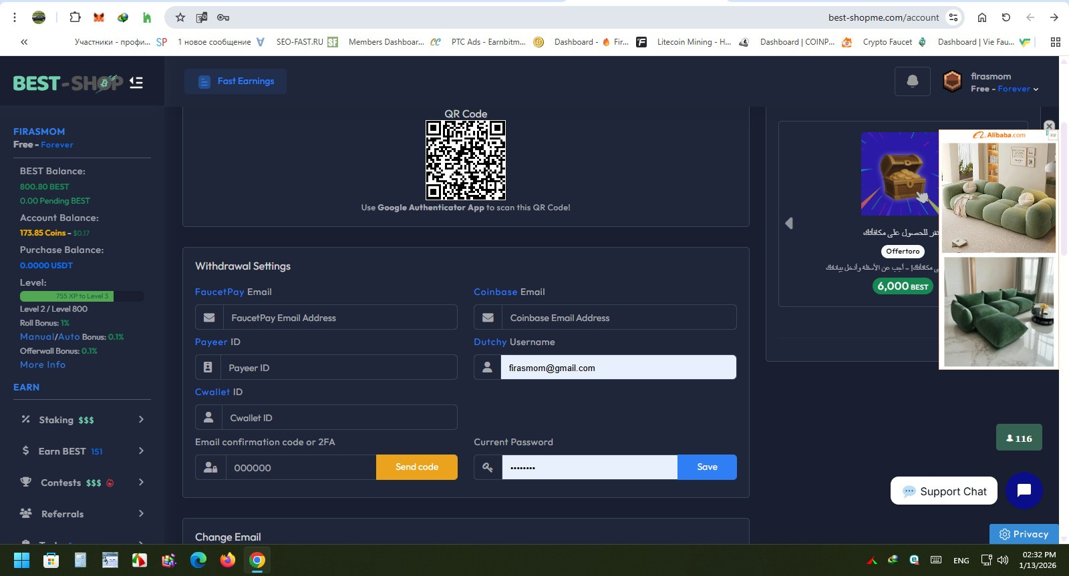Open the notifications bell

(x=912, y=81)
